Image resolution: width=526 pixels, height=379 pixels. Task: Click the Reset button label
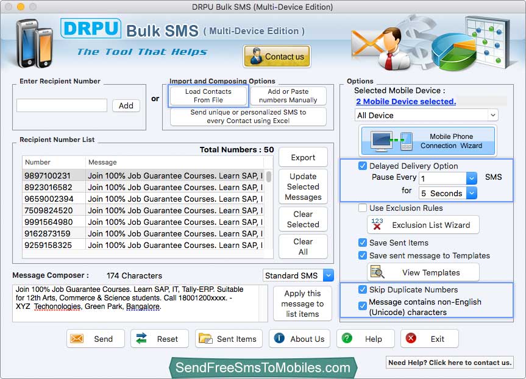pos(168,339)
